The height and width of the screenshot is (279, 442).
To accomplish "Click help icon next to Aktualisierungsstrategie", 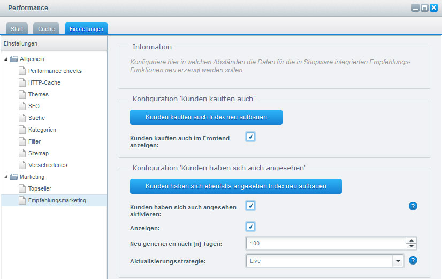I will tap(413, 261).
